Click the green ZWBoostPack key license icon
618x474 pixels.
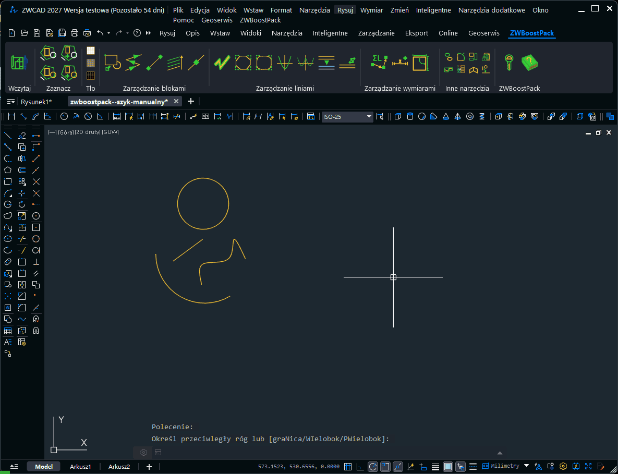point(508,63)
